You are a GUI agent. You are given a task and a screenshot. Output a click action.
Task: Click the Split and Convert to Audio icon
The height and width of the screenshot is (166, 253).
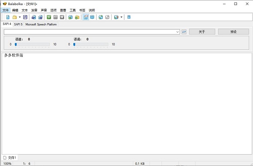click(40, 17)
